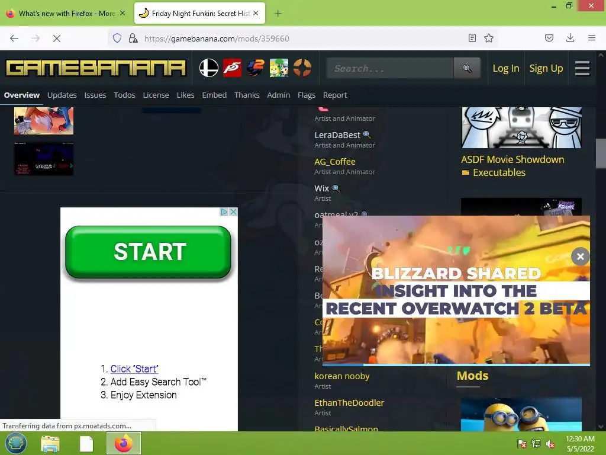The width and height of the screenshot is (606, 455).
Task: Click Firefox taskbar icon
Action: pyautogui.click(x=124, y=443)
